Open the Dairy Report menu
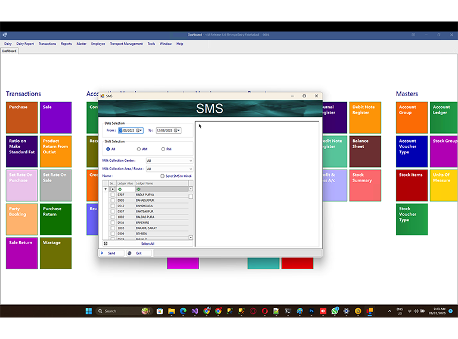This screenshot has height=339, width=458. (x=25, y=44)
